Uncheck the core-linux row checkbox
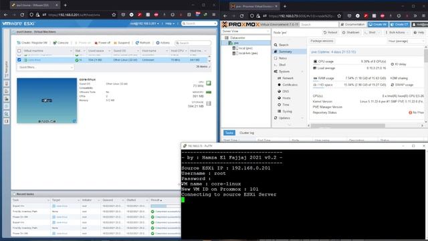This screenshot has height=241, width=428. 19,60
